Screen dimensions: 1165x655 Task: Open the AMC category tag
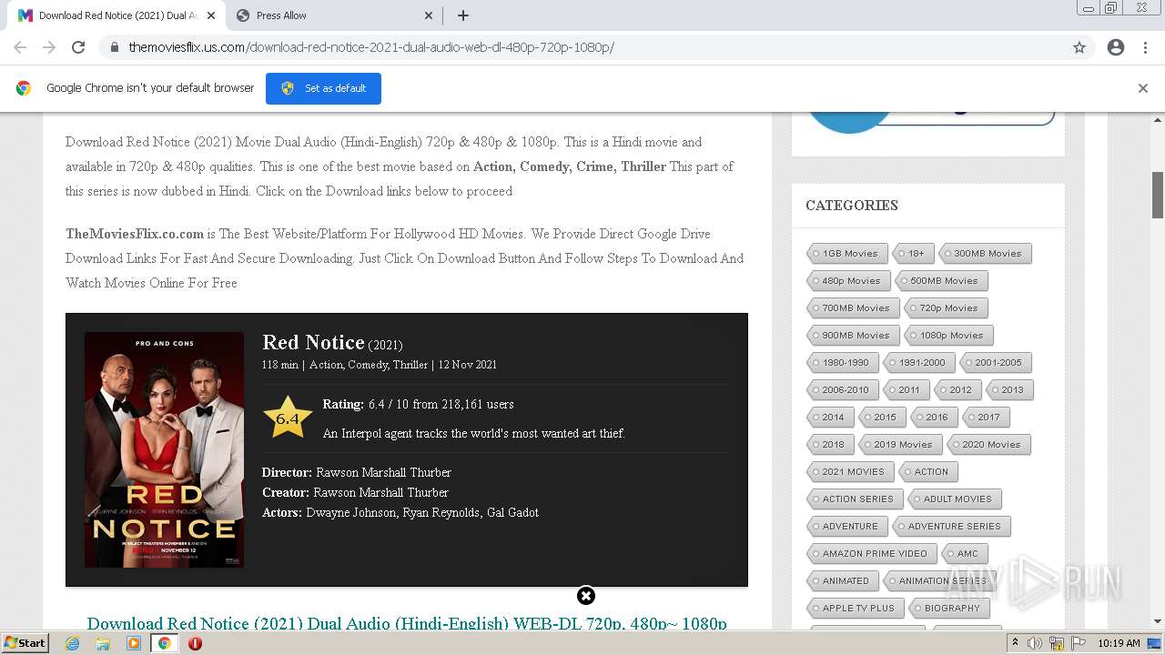(x=963, y=554)
